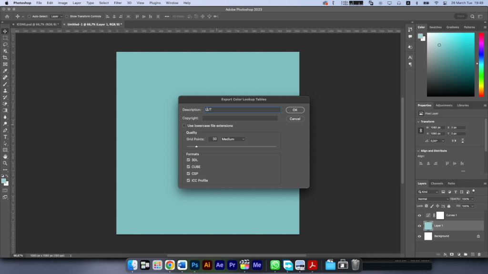Toggle Use lowercase file extensions checkbox
Image resolution: width=488 pixels, height=274 pixels.
click(x=184, y=126)
